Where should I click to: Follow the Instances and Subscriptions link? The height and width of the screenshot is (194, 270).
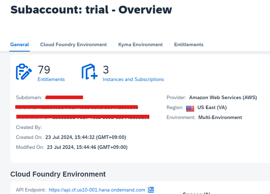[133, 80]
